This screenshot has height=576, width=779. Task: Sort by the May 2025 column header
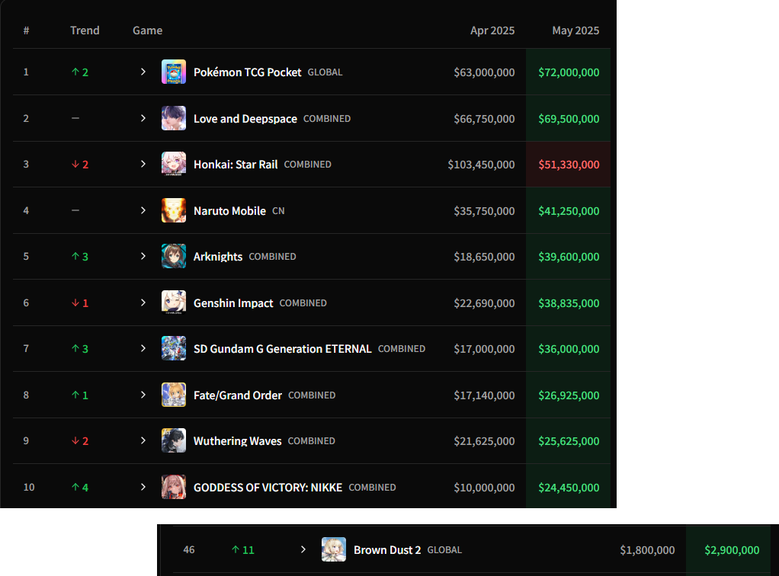(x=575, y=30)
